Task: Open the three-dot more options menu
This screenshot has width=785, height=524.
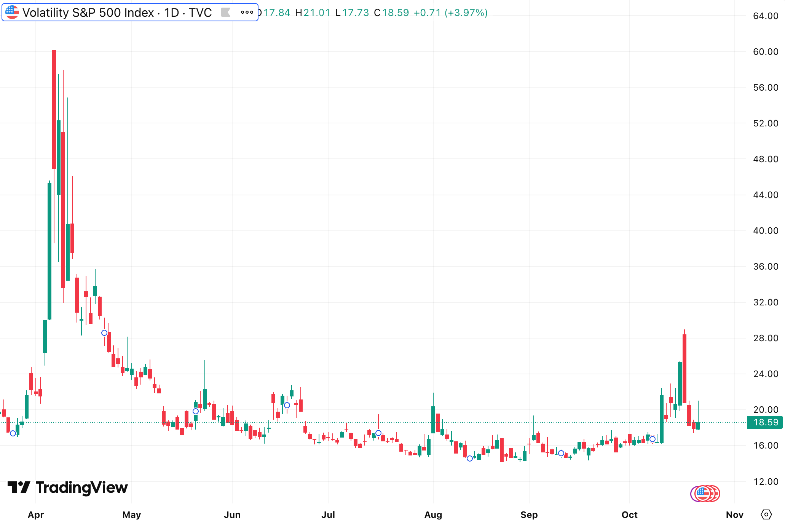Action: tap(247, 13)
